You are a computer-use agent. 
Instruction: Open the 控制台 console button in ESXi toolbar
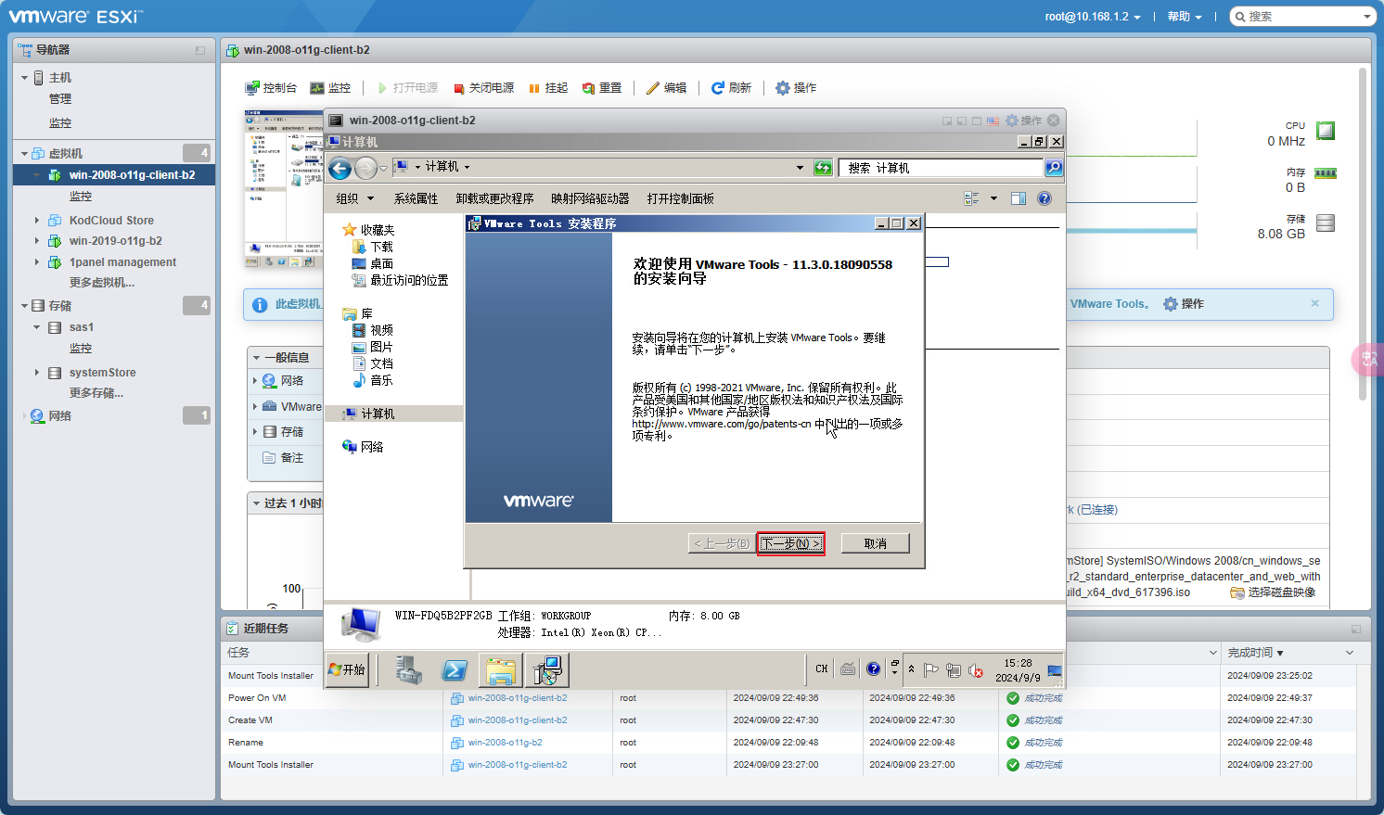(x=271, y=88)
